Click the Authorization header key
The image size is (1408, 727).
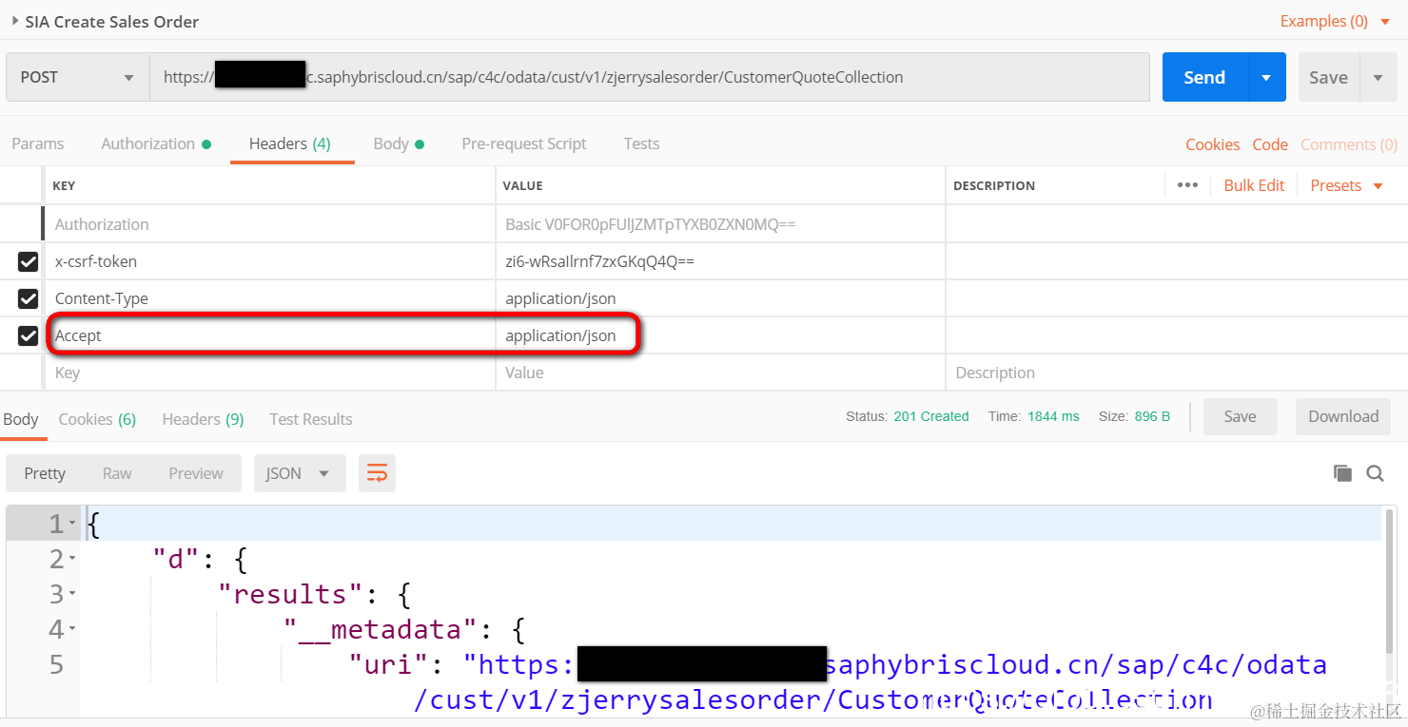click(x=102, y=224)
